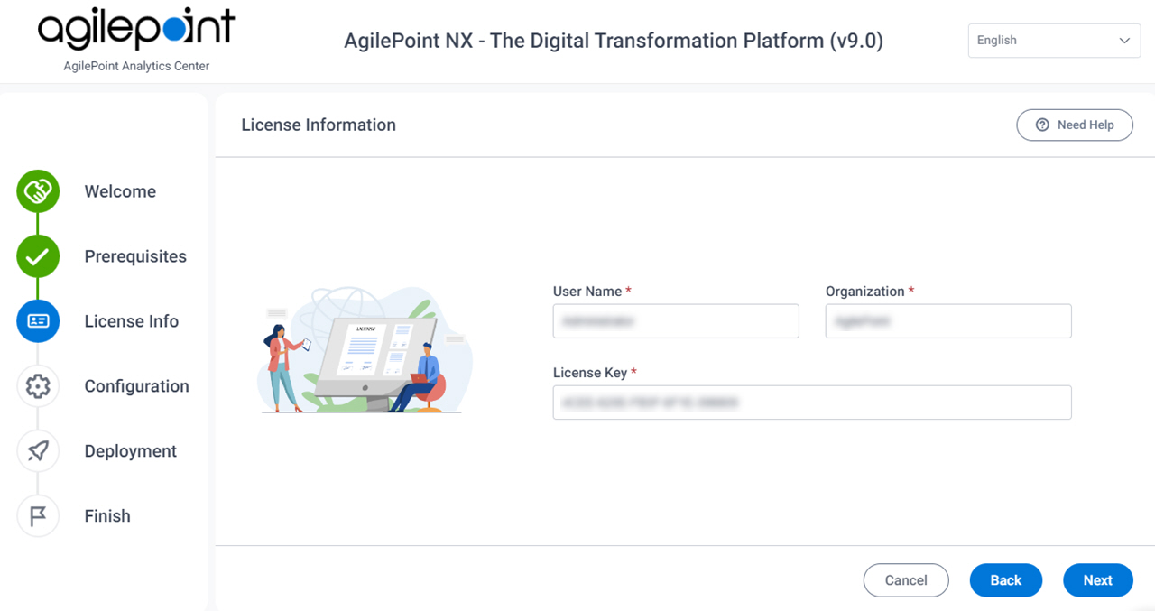
Task: Open the Configuration step label
Action: (136, 386)
